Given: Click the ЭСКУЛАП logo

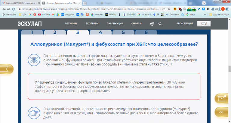Looking at the screenshot, I should (29, 24).
